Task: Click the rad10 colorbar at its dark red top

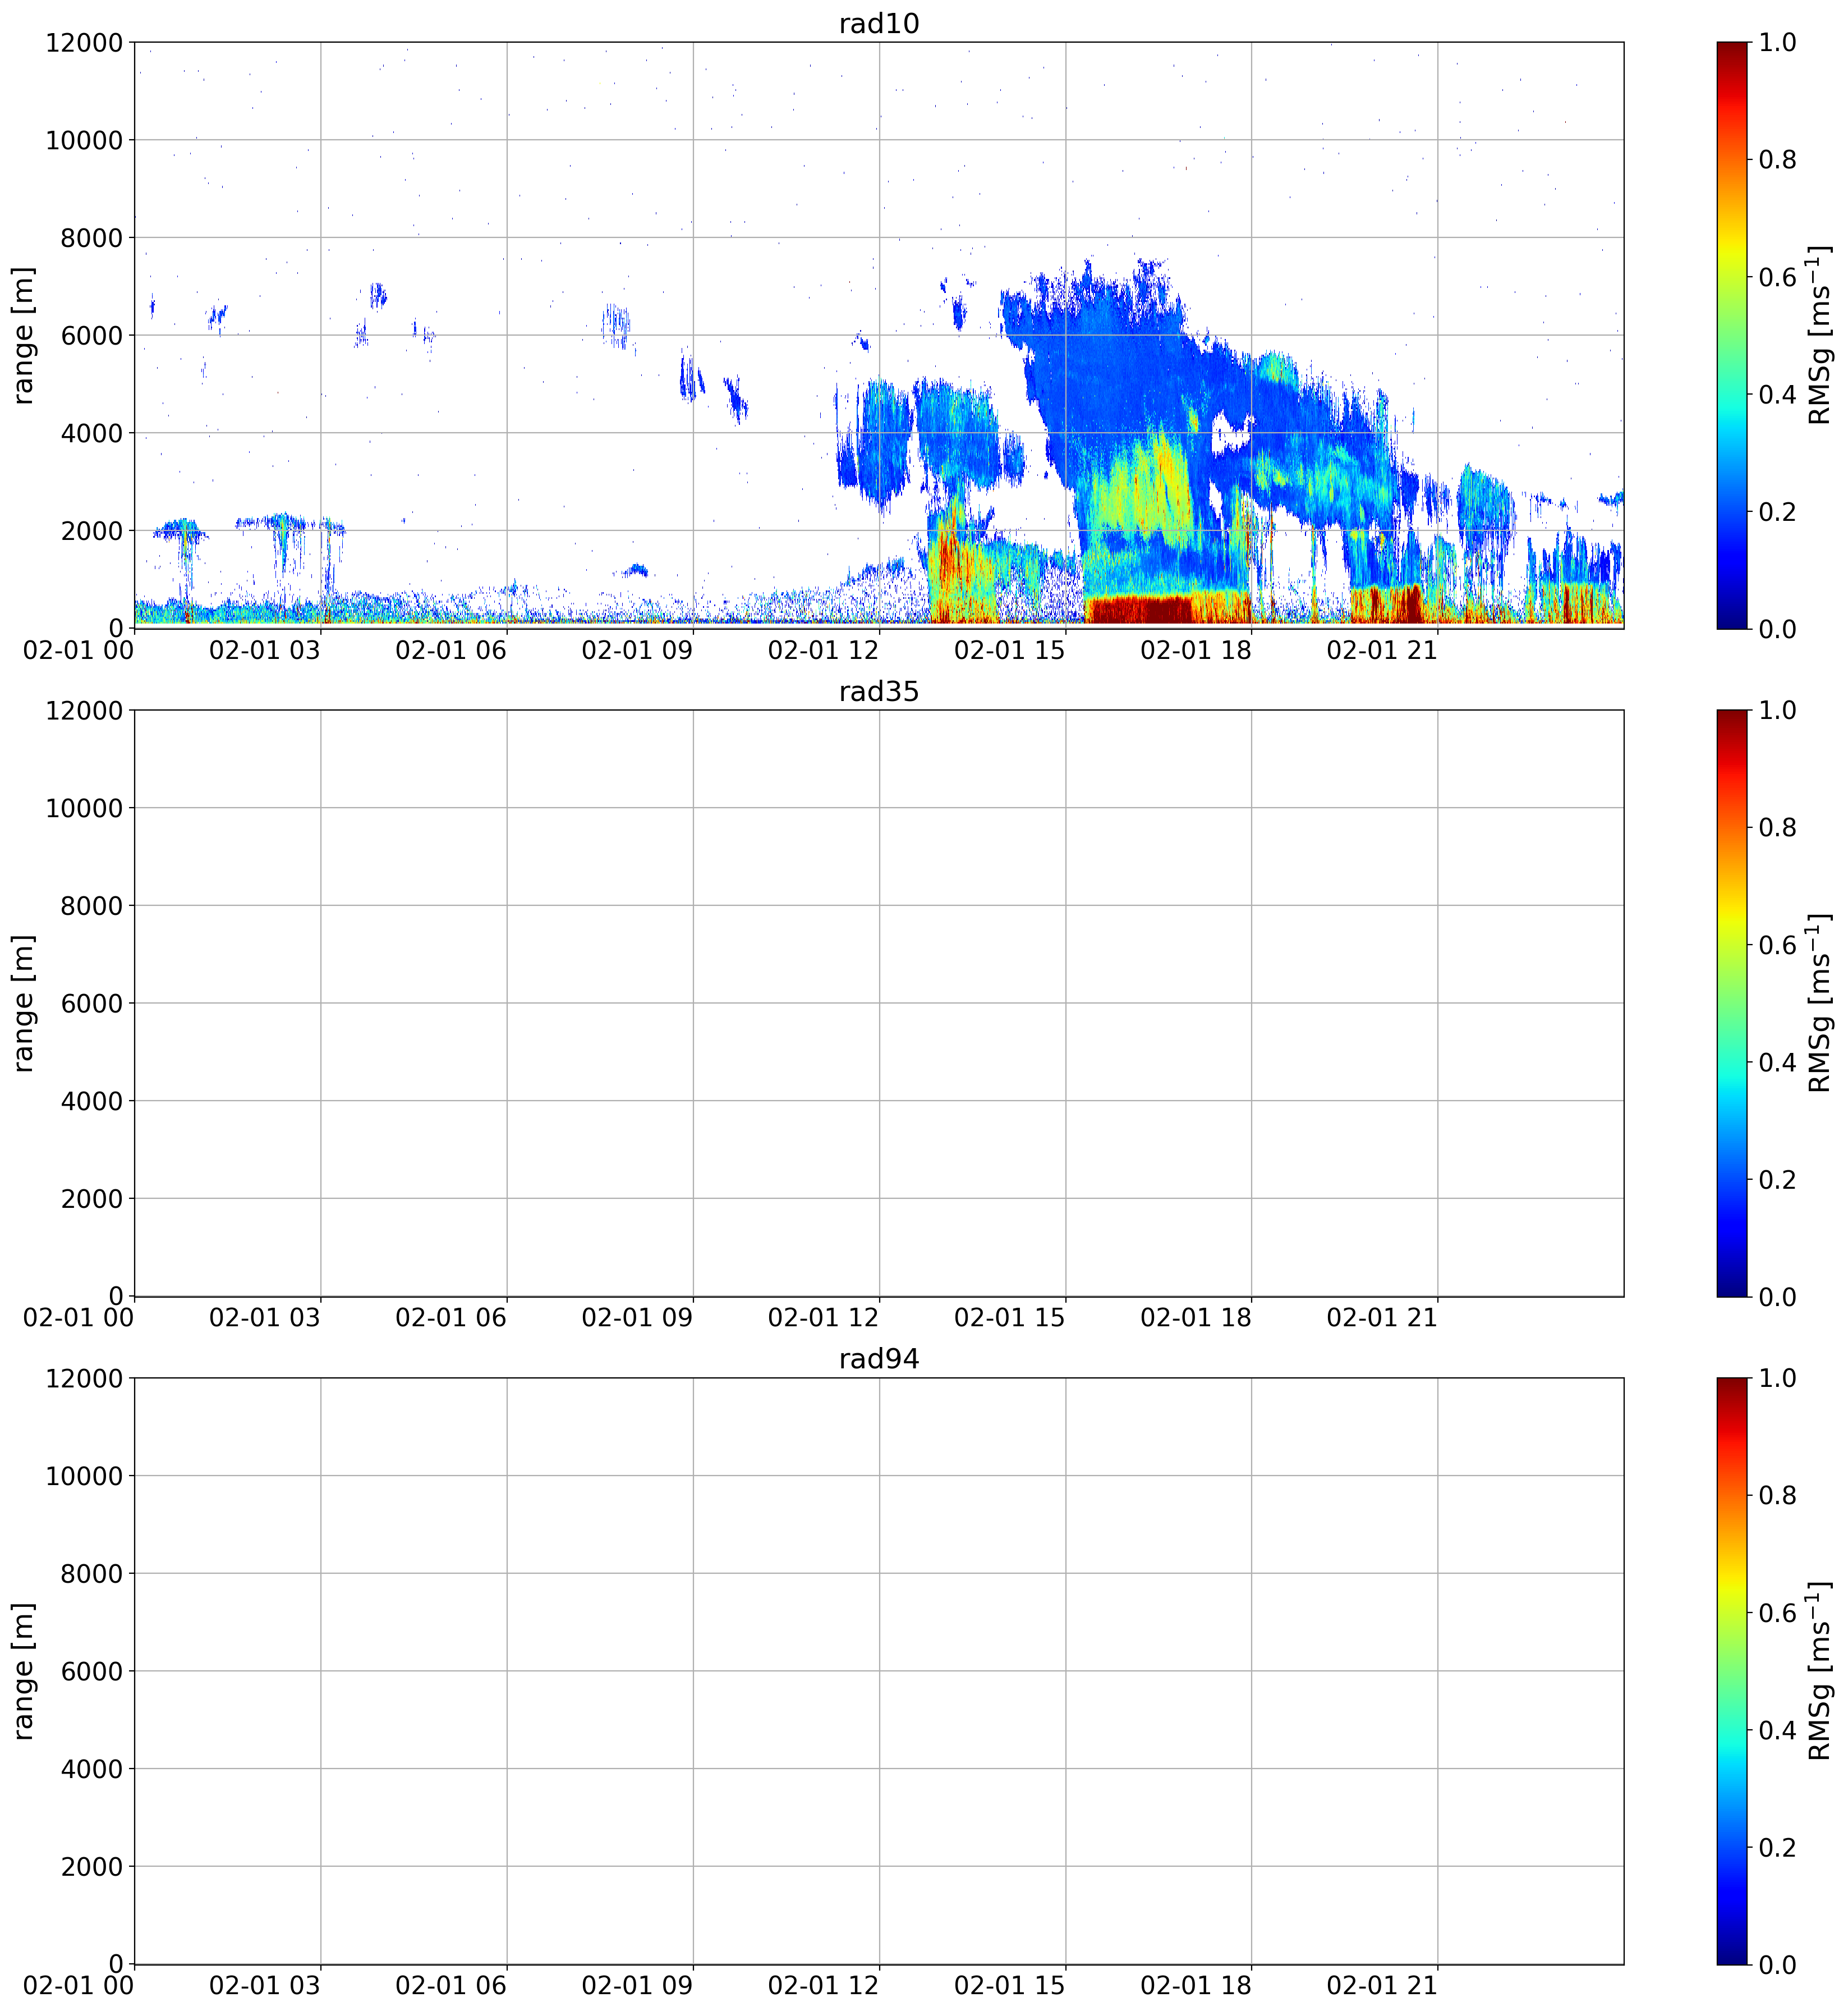Action: coord(1732,50)
